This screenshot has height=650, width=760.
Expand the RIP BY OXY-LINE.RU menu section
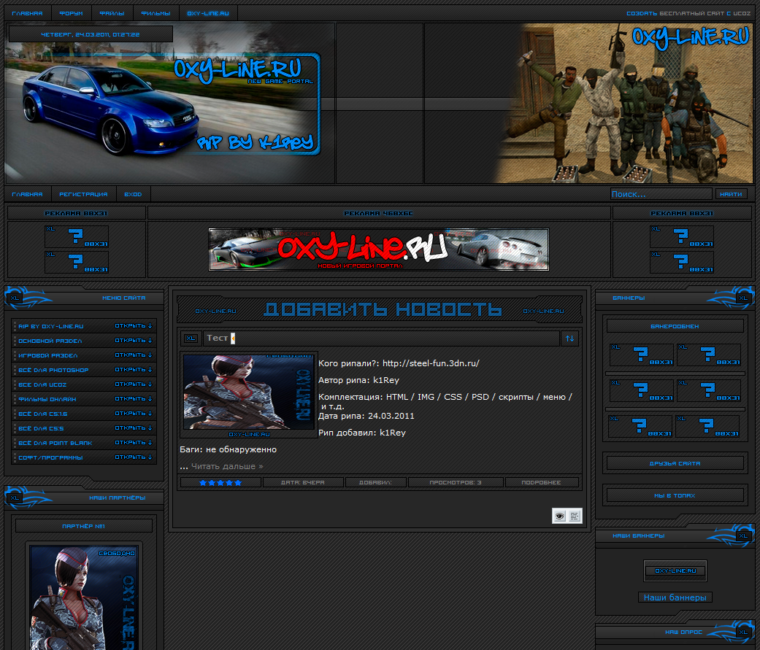click(84, 326)
